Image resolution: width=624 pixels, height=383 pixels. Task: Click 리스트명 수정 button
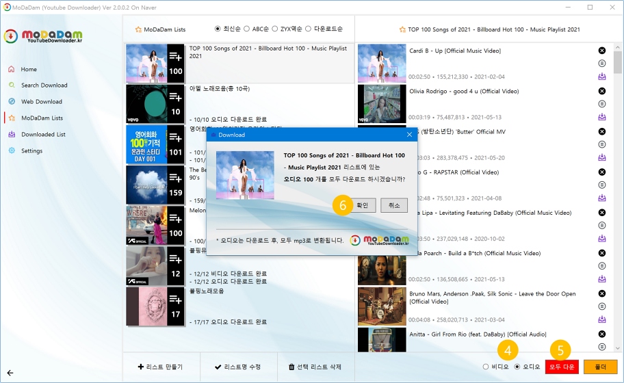tap(237, 367)
